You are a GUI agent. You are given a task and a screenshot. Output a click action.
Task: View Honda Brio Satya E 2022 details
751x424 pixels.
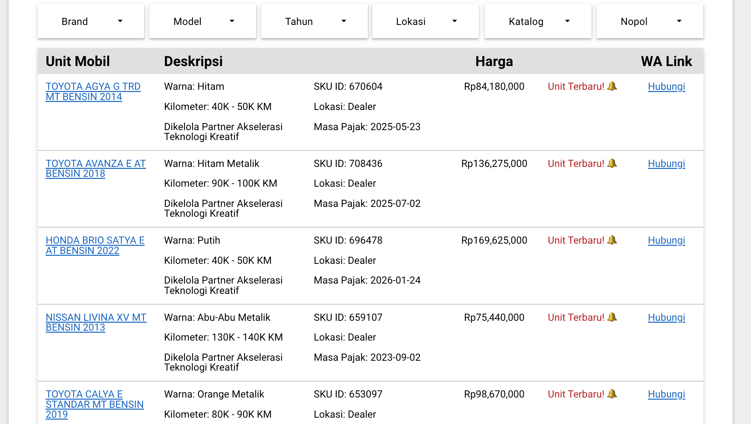[x=95, y=245]
